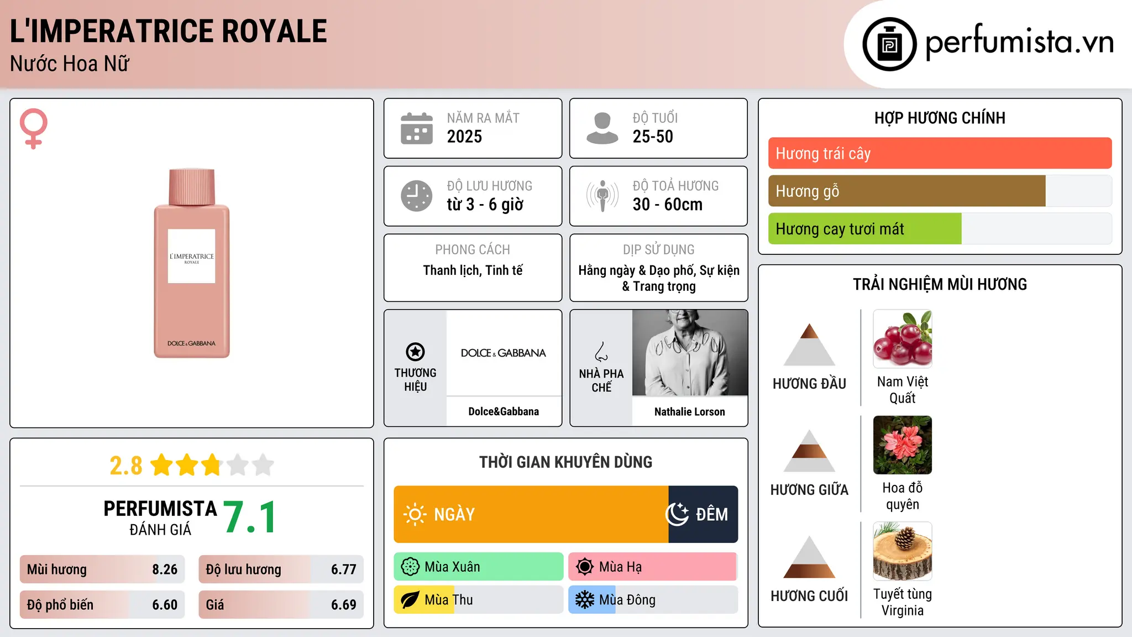1132x637 pixels.
Task: Click the star badge icon above Thương hiệu
Action: (x=415, y=352)
